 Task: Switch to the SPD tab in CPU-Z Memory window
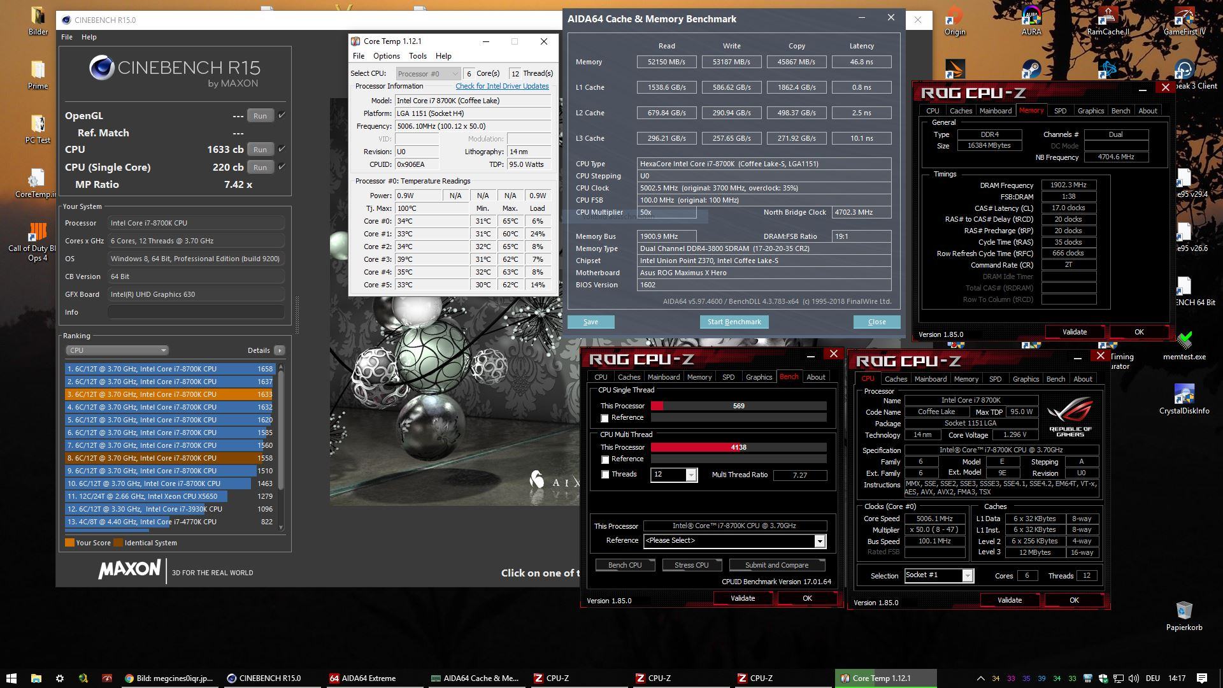(x=1060, y=111)
